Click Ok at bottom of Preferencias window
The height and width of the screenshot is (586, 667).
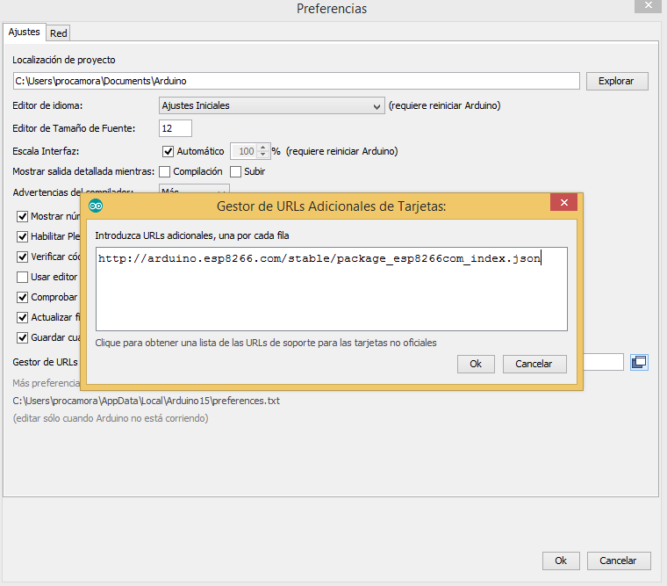[561, 561]
